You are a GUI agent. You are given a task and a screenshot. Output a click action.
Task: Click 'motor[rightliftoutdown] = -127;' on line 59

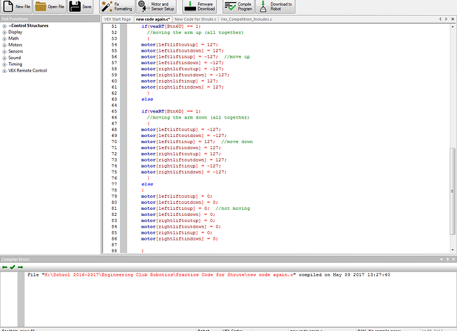point(185,75)
